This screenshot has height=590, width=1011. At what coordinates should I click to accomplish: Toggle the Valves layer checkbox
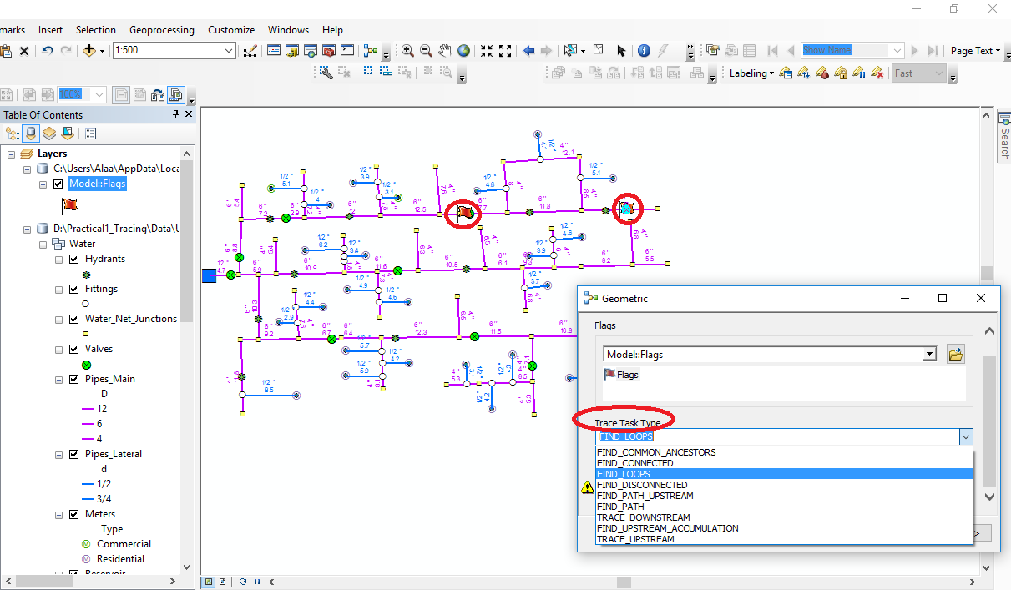click(73, 349)
